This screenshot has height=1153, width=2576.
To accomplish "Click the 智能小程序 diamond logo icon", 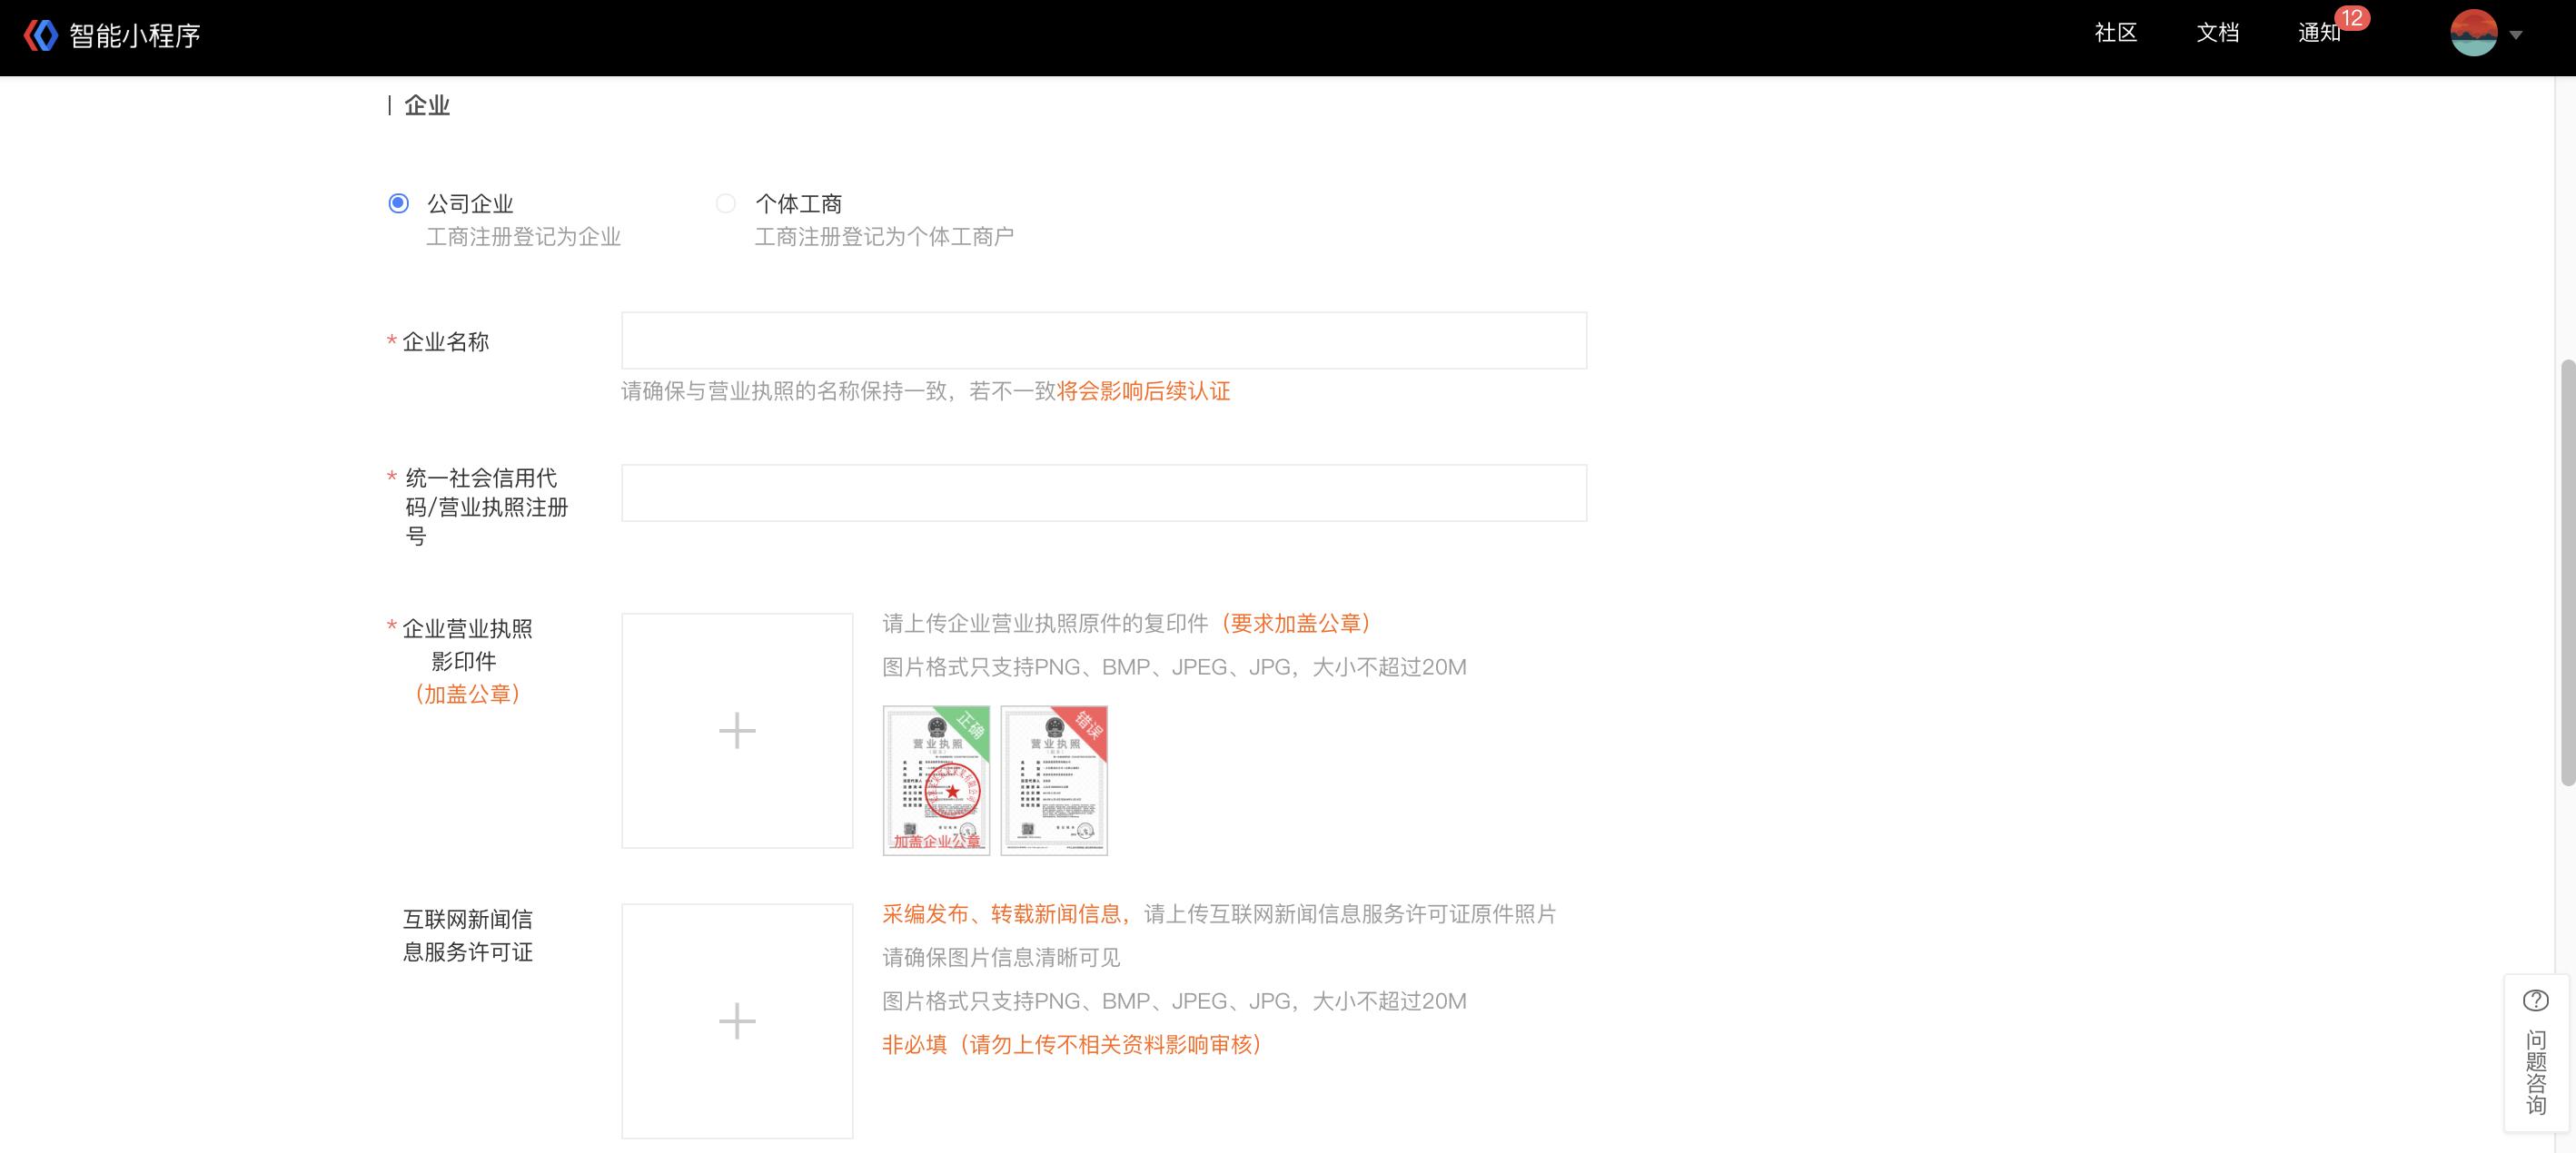I will click(x=38, y=35).
